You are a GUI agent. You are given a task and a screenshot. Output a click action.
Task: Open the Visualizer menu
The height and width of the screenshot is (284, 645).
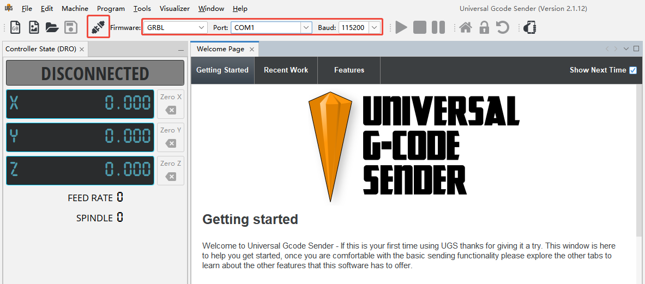[x=175, y=9]
